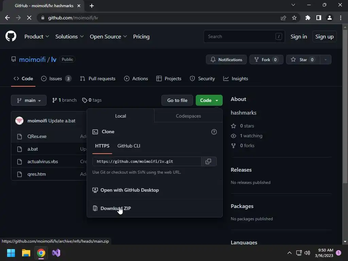
Task: Stop loading the page
Action: point(29,18)
